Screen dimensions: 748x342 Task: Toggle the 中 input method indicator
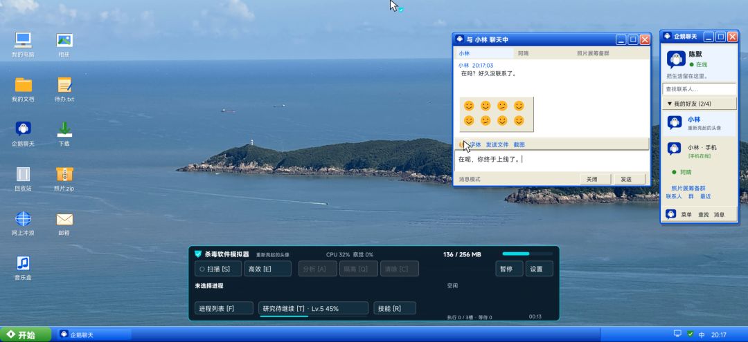(702, 334)
